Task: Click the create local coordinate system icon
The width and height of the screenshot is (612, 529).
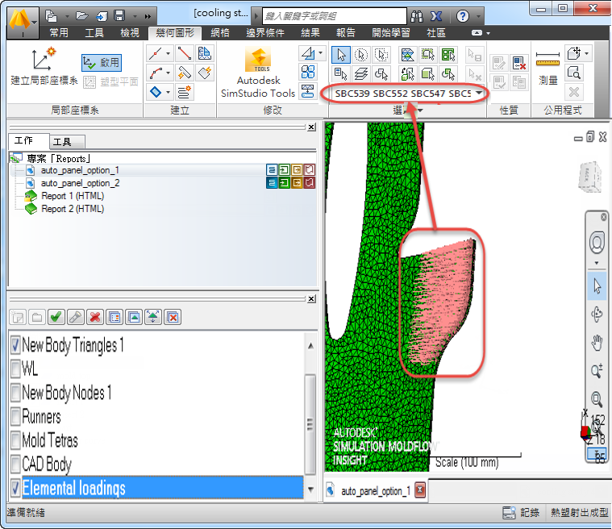Action: tap(44, 59)
